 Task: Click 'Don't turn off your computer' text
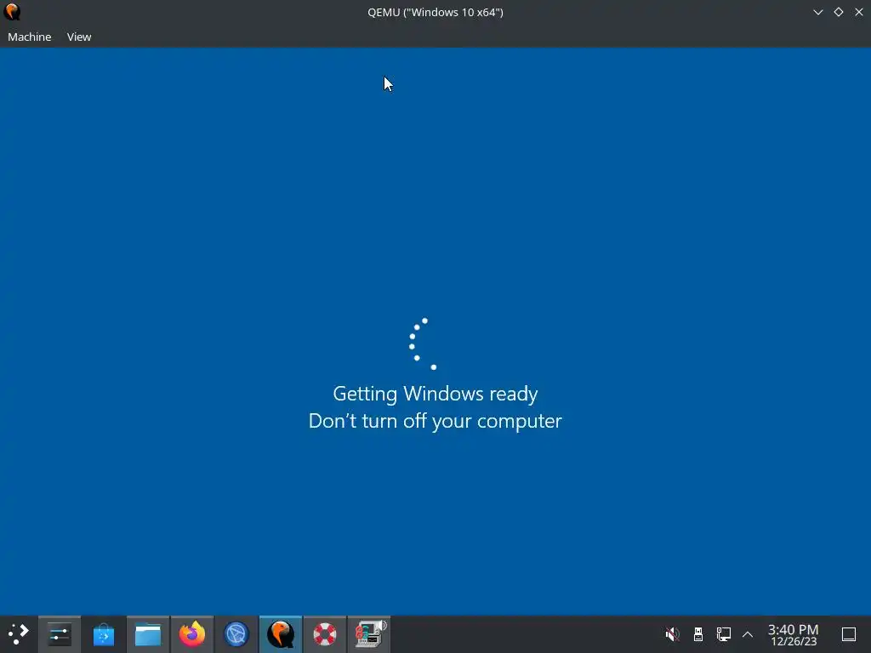(x=435, y=421)
